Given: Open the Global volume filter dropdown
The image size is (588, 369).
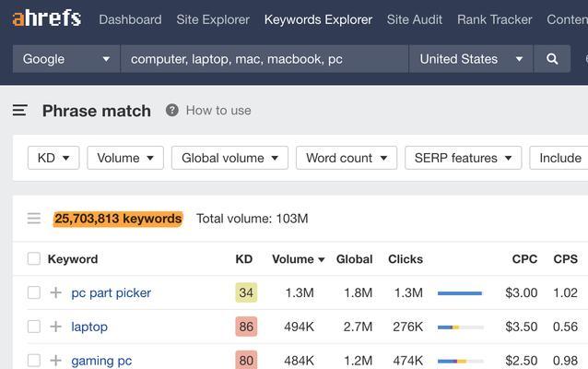Looking at the screenshot, I should (229, 158).
